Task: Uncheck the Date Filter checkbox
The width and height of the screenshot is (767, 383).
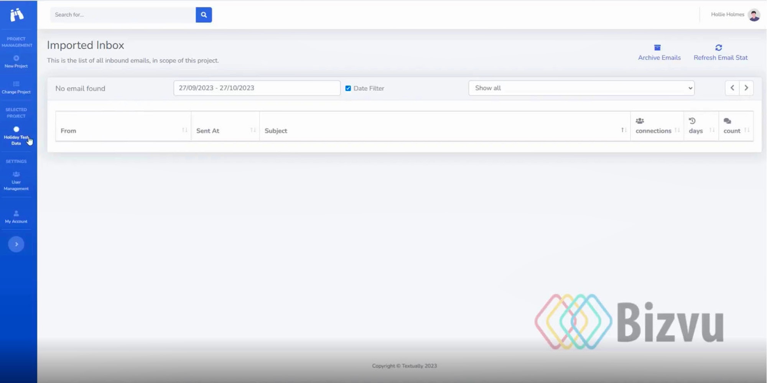Action: tap(348, 88)
